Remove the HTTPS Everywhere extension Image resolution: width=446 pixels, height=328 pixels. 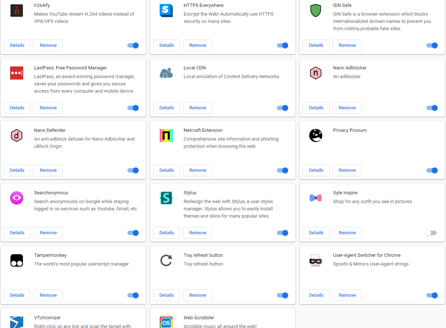198,45
